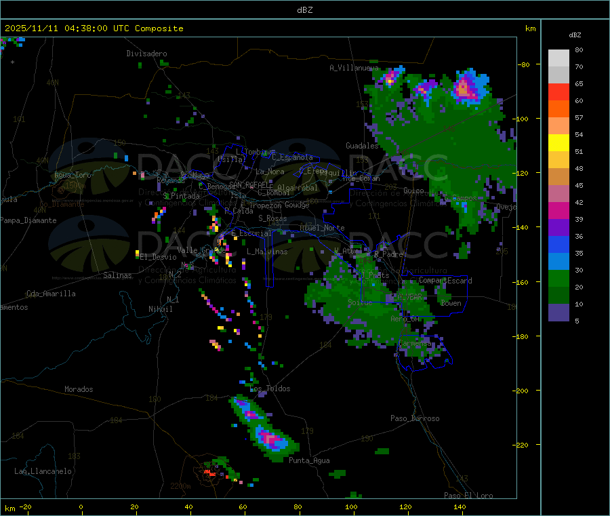Click the 'Paso_El_Loro' label
The image size is (610, 516).
point(469,496)
